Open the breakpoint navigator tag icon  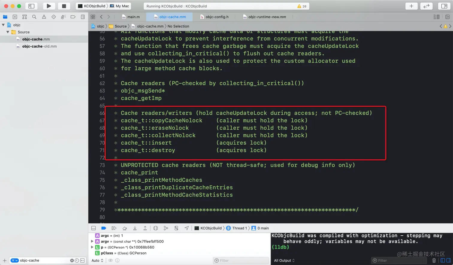[x=73, y=17]
